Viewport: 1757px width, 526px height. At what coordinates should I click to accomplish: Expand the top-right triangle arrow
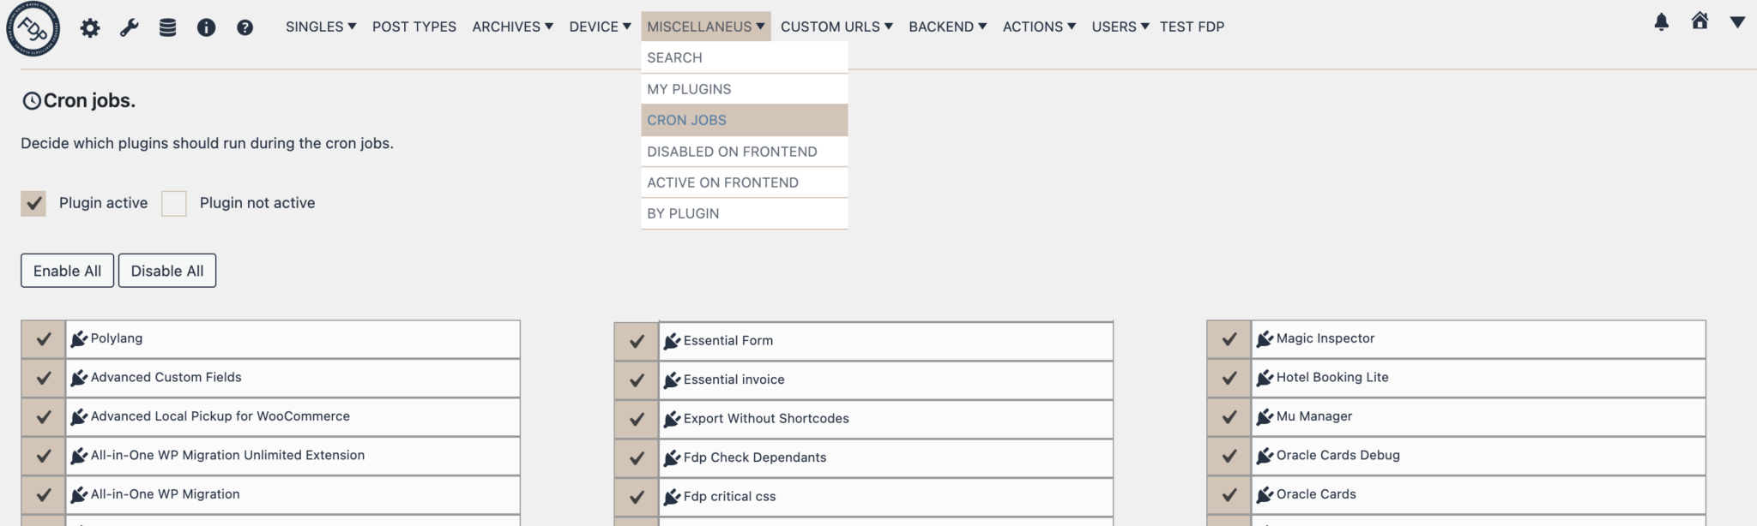pos(1737,22)
